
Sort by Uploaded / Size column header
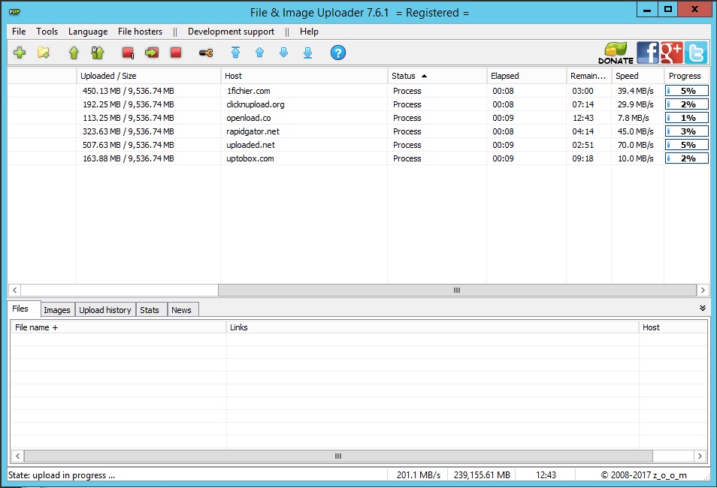tap(148, 76)
